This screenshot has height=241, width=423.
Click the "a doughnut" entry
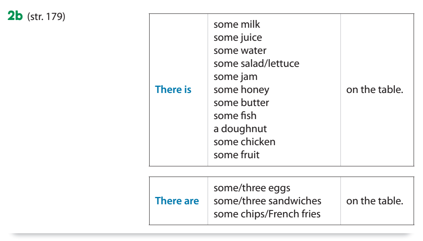click(240, 129)
